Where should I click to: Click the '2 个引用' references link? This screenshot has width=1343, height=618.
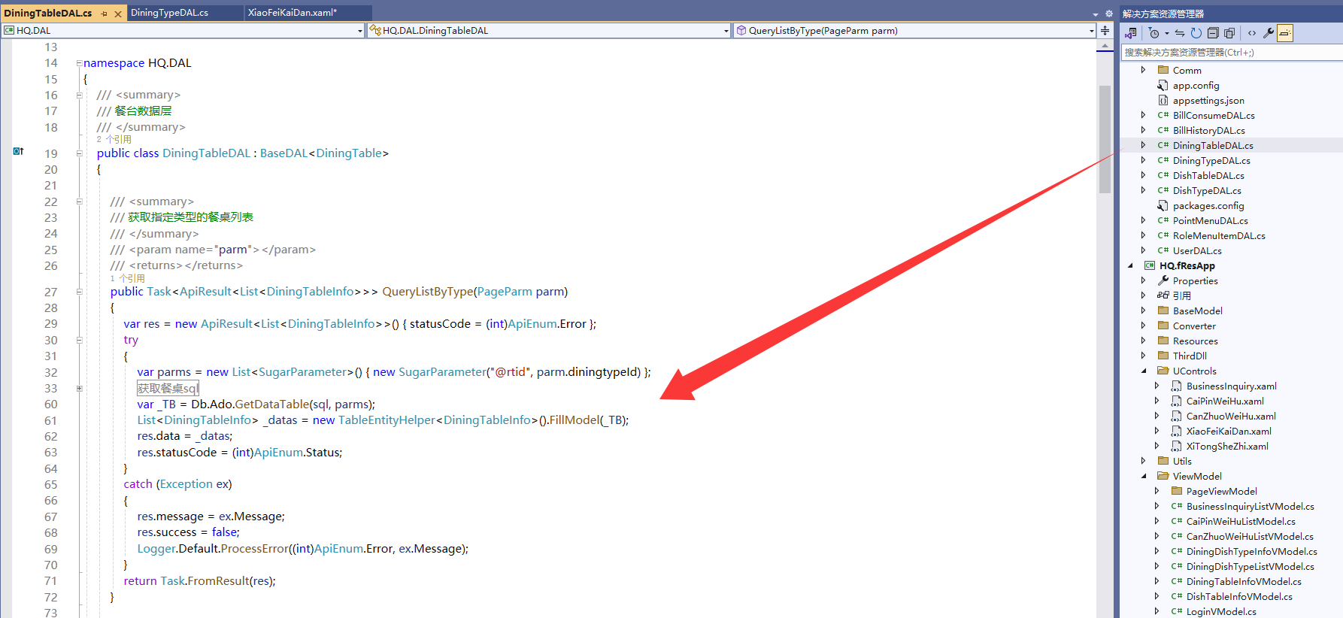point(114,140)
